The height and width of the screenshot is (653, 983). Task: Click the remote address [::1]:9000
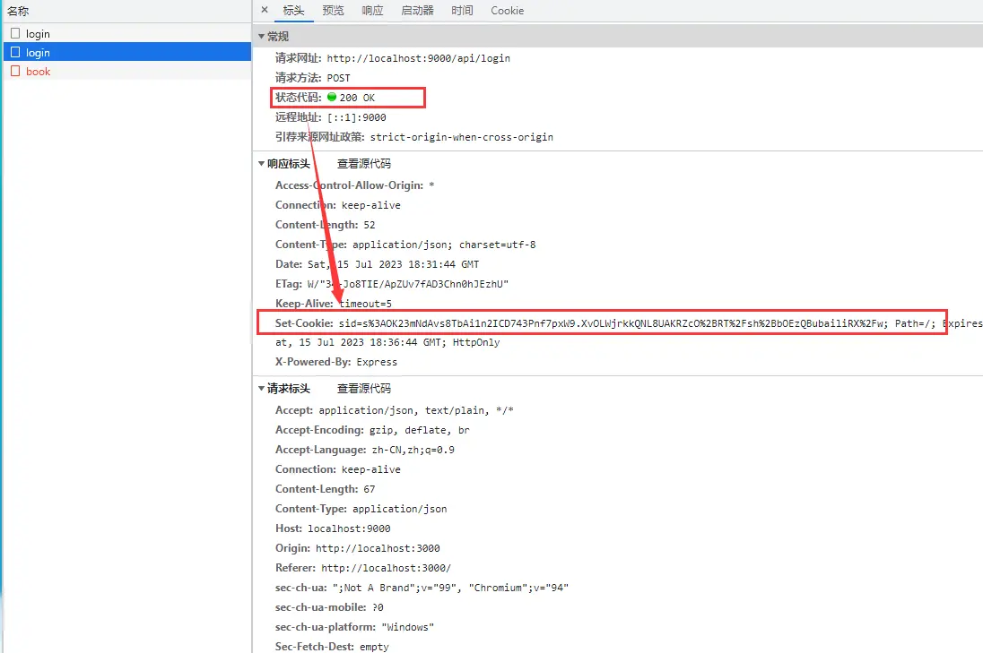point(356,117)
